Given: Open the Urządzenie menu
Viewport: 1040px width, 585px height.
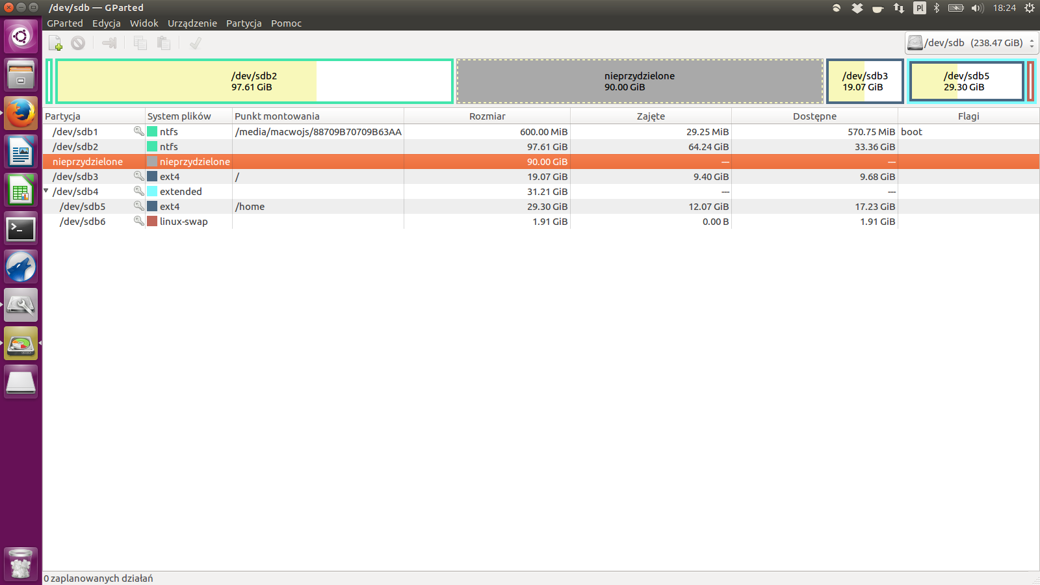Looking at the screenshot, I should (x=192, y=23).
